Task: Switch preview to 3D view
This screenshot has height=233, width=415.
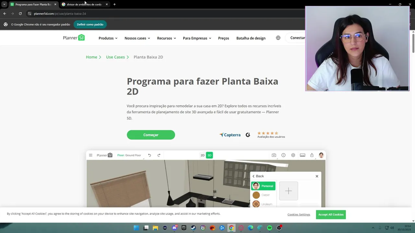Action: (x=209, y=155)
